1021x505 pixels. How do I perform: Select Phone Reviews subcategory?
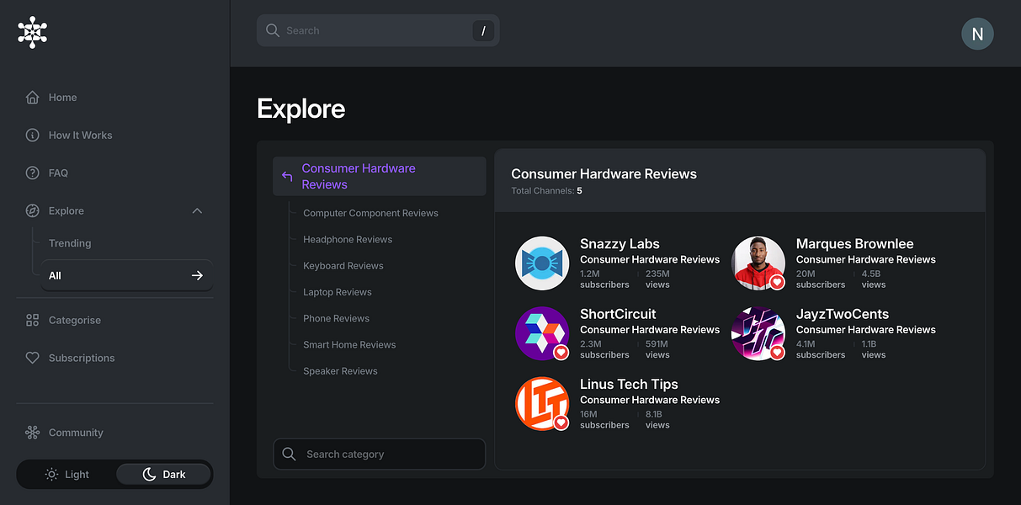[x=337, y=319]
